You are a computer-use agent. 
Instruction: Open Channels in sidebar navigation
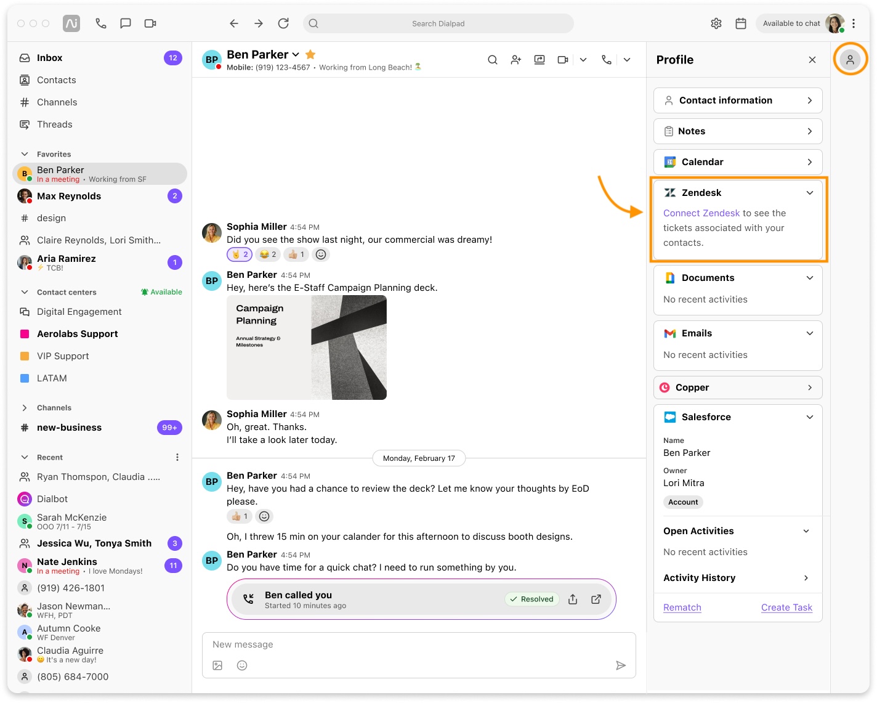pos(100,102)
